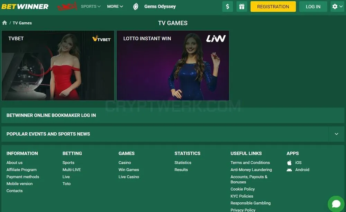Open the Contacts link
346x212 pixels.
tap(15, 191)
